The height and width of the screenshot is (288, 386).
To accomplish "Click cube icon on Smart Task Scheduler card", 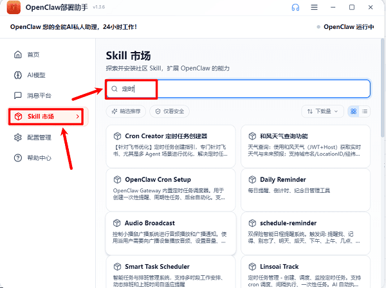I will click(x=117, y=267).
